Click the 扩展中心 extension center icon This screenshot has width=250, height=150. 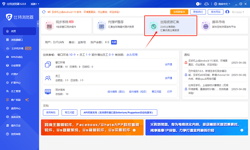7,83
